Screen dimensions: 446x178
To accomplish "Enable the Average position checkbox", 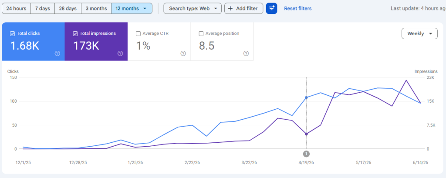I will [201, 34].
